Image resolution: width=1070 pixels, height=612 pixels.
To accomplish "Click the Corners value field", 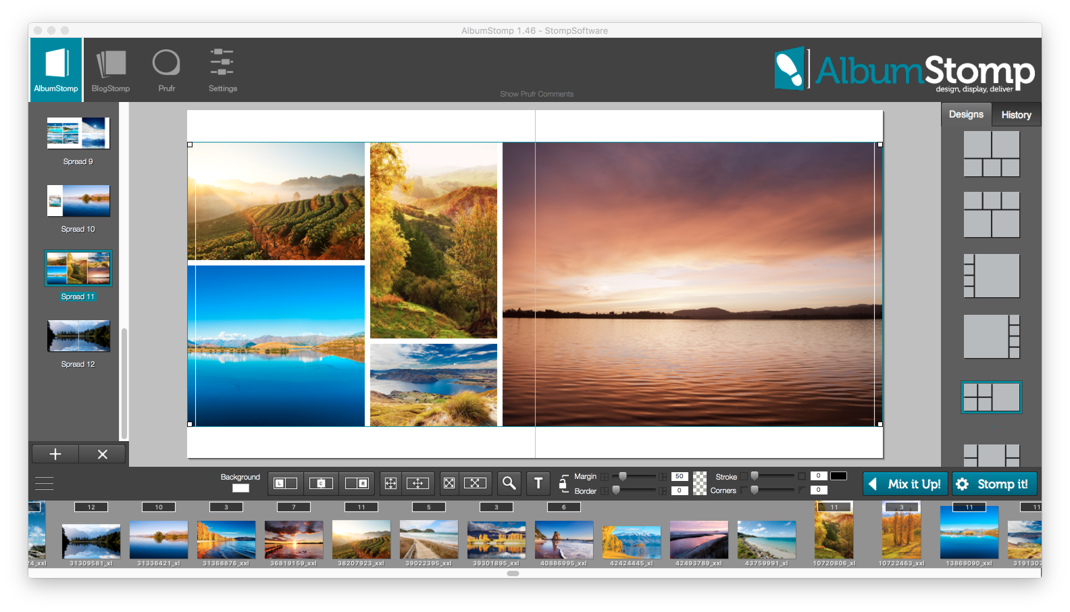I will point(818,490).
